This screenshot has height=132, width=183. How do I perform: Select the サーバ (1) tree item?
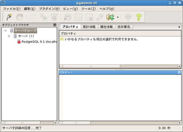click(x=26, y=36)
